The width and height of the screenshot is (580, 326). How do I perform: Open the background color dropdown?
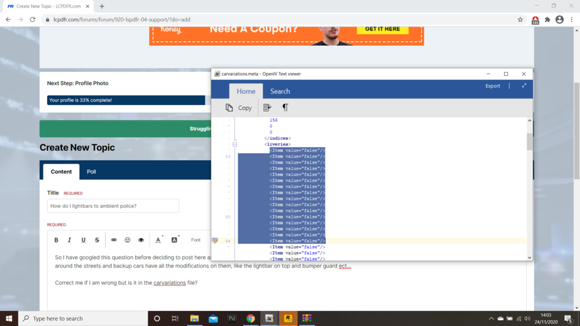175,240
